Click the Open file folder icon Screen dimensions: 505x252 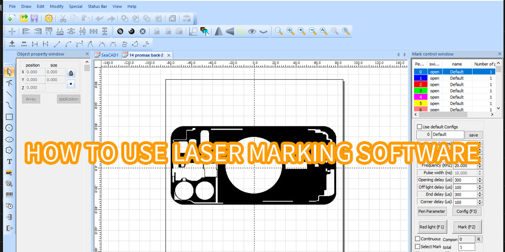pyautogui.click(x=23, y=18)
